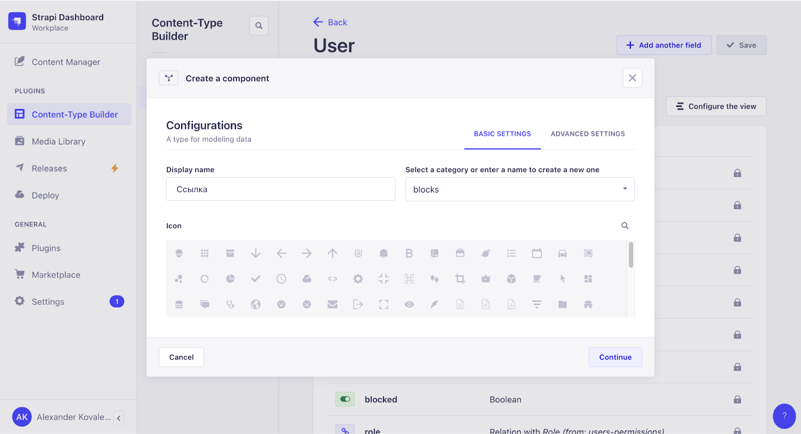Image resolution: width=801 pixels, height=434 pixels.
Task: Pick the globe earth icon
Action: [x=256, y=304]
